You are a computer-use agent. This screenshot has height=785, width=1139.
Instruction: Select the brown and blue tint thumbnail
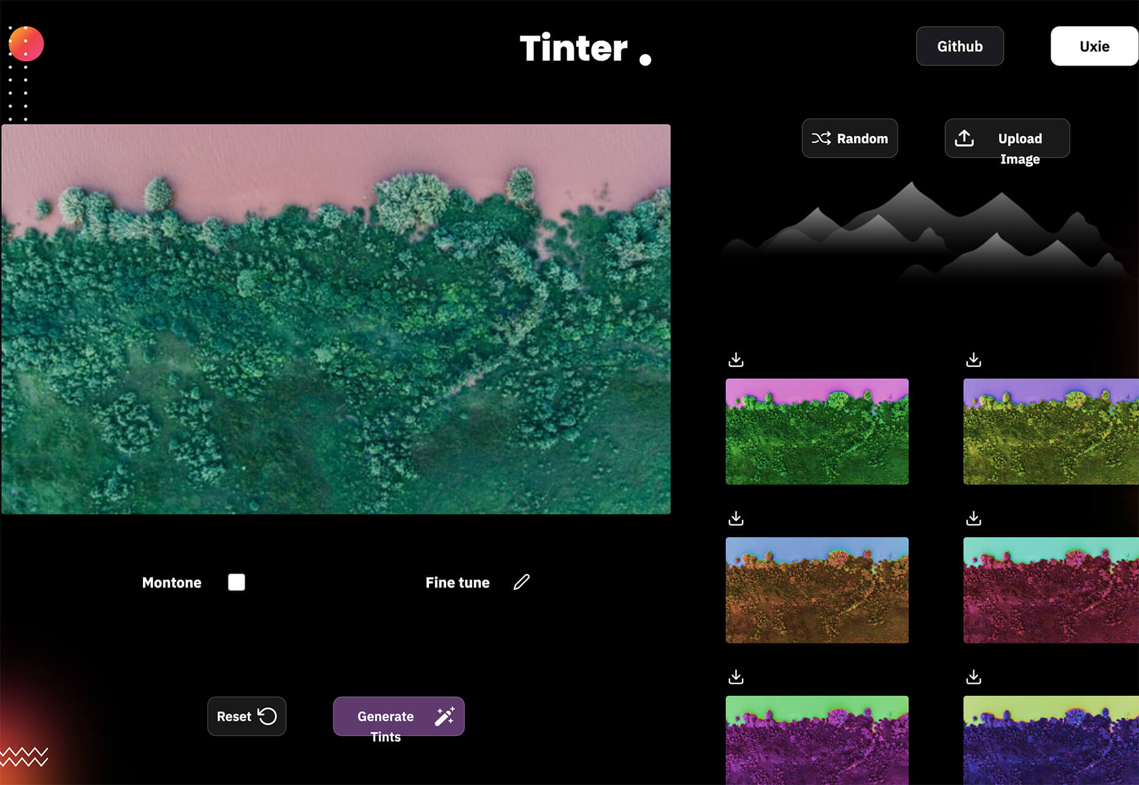[817, 590]
